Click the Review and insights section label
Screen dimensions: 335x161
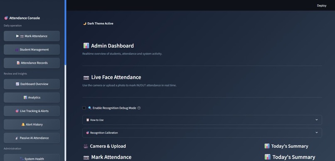(15, 74)
